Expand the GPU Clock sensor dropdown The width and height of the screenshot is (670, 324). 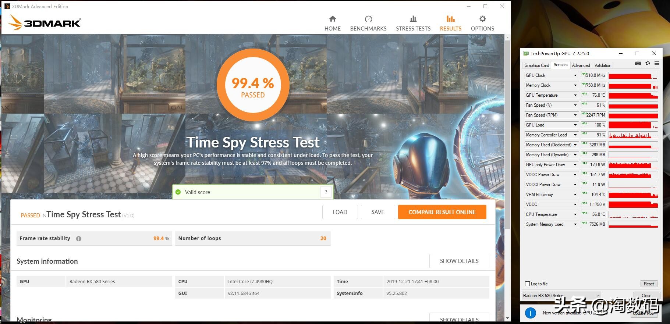coord(575,75)
